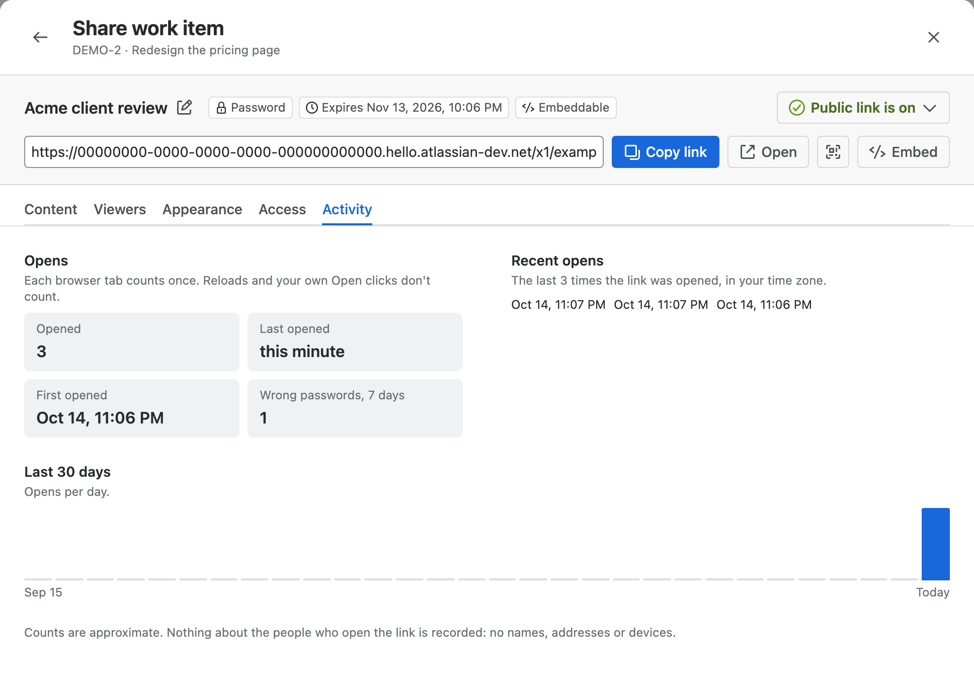Image resolution: width=974 pixels, height=685 pixels.
Task: Click the Expires Nov 13, 2026 badge
Action: point(404,108)
